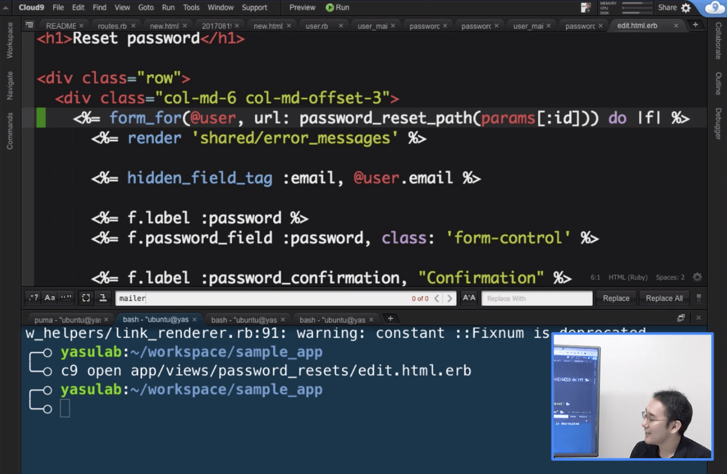Toggle wrap around search option

click(x=103, y=298)
